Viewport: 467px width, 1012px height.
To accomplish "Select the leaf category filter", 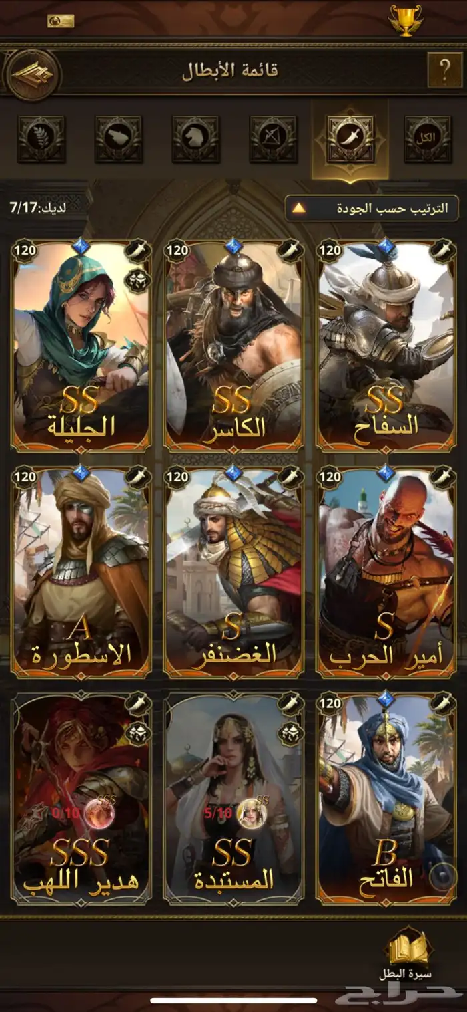I will pos(41,139).
